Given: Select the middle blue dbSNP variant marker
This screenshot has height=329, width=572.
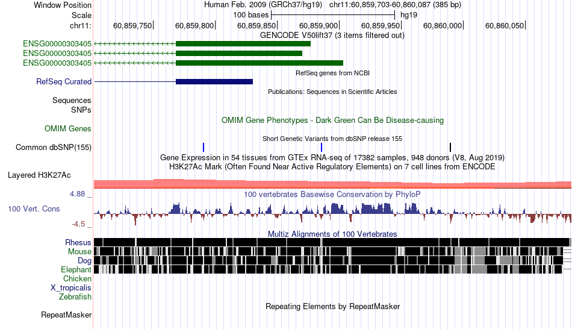Looking at the screenshot, I should click(322, 147).
